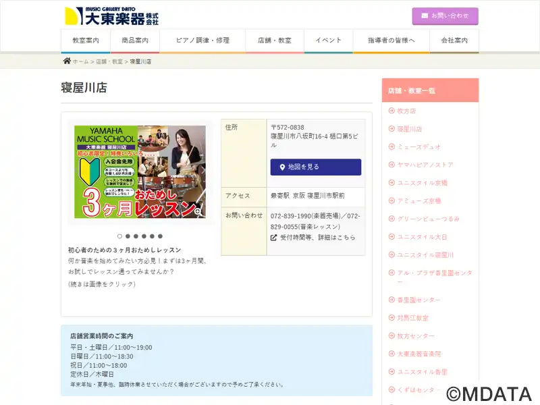The height and width of the screenshot is (405, 540).
Task: Open the 教室案内 navigation menu
Action: [x=86, y=40]
